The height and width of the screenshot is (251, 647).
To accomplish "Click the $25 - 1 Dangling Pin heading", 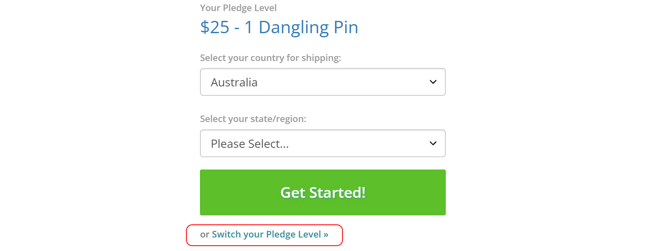I will coord(279,27).
